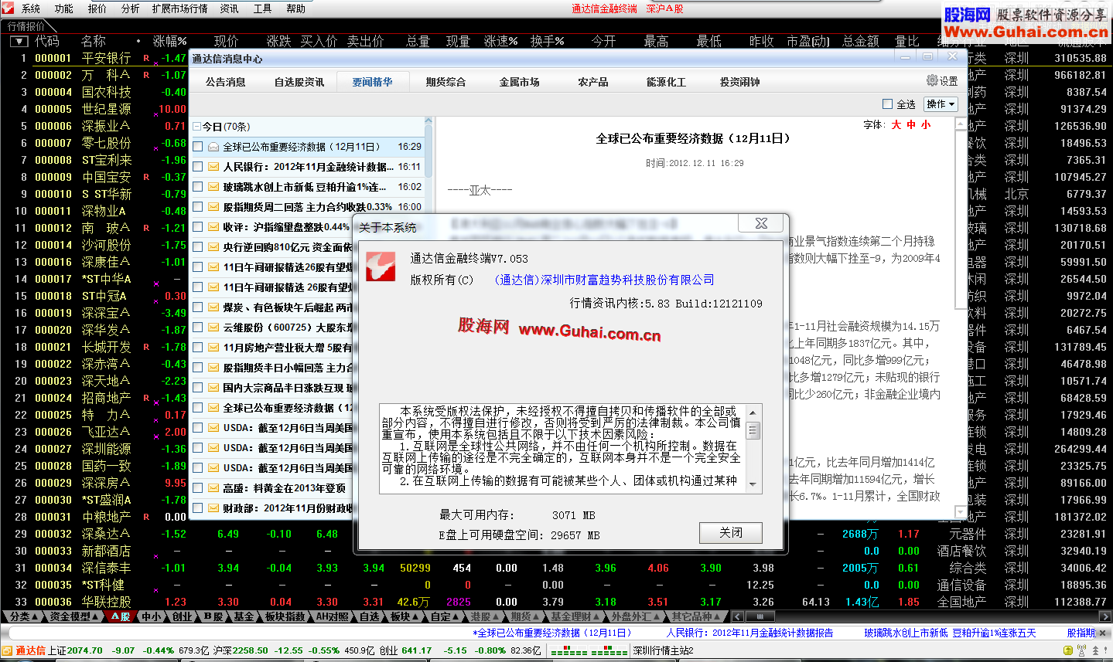Set article font size to 大
This screenshot has width=1113, height=662.
(x=896, y=124)
